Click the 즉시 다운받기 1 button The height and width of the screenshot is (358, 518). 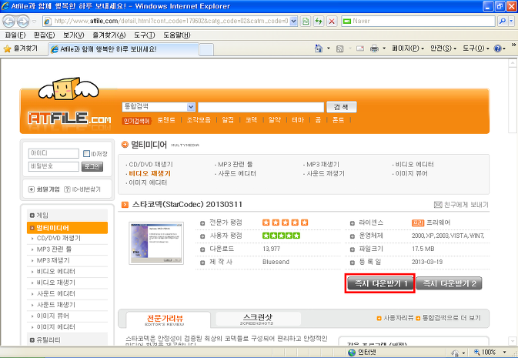pos(380,283)
